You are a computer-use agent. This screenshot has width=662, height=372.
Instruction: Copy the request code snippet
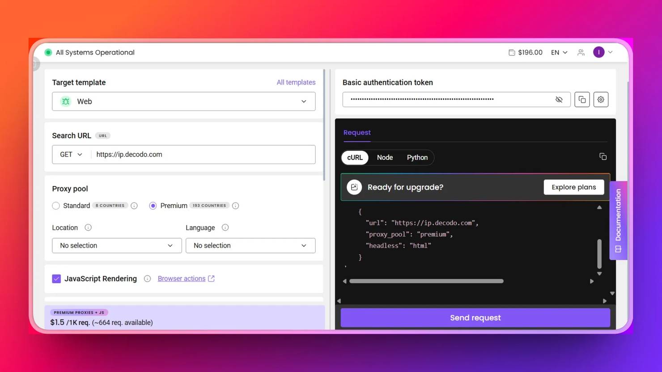[603, 156]
